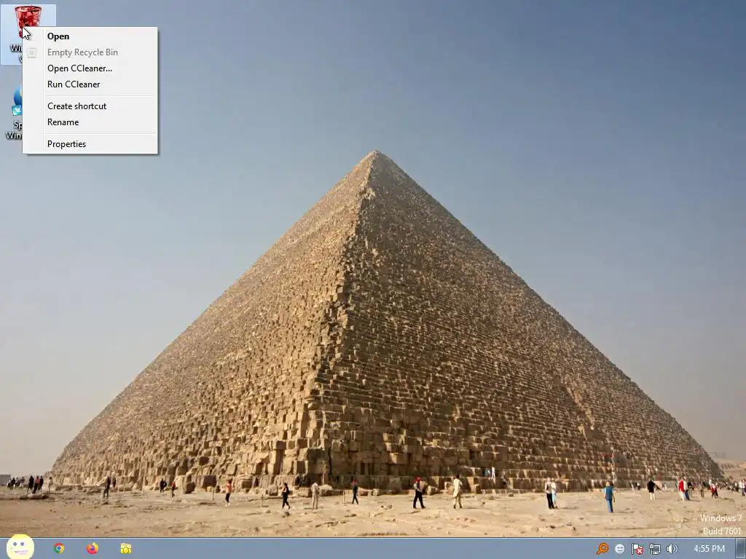The width and height of the screenshot is (746, 559).
Task: Choose Run CCleaner in the context menu
Action: click(x=90, y=84)
